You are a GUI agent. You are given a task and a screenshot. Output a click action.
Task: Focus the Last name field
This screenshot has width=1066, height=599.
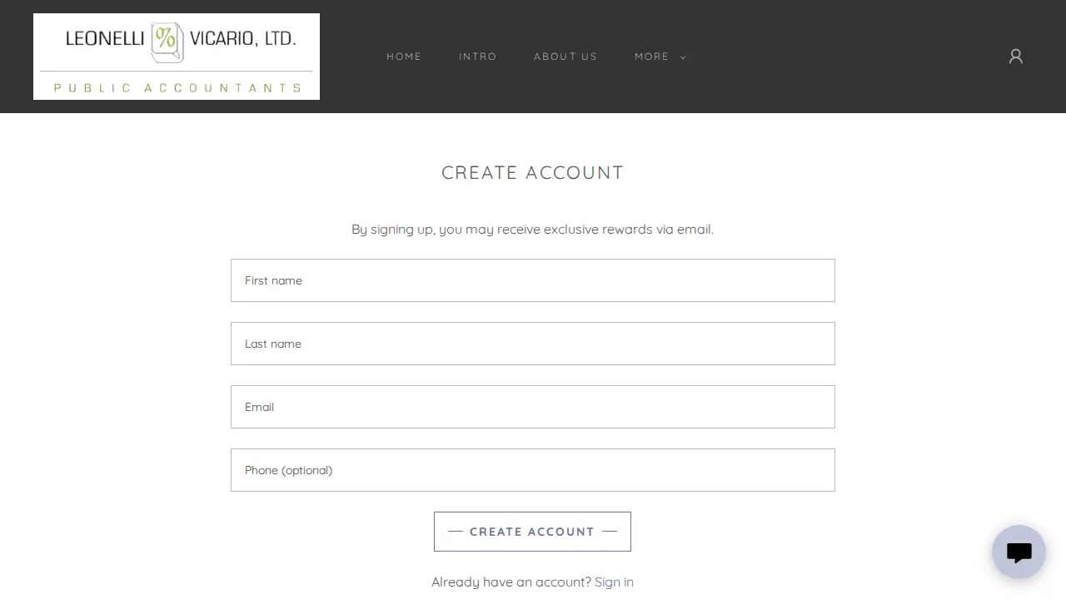(533, 344)
